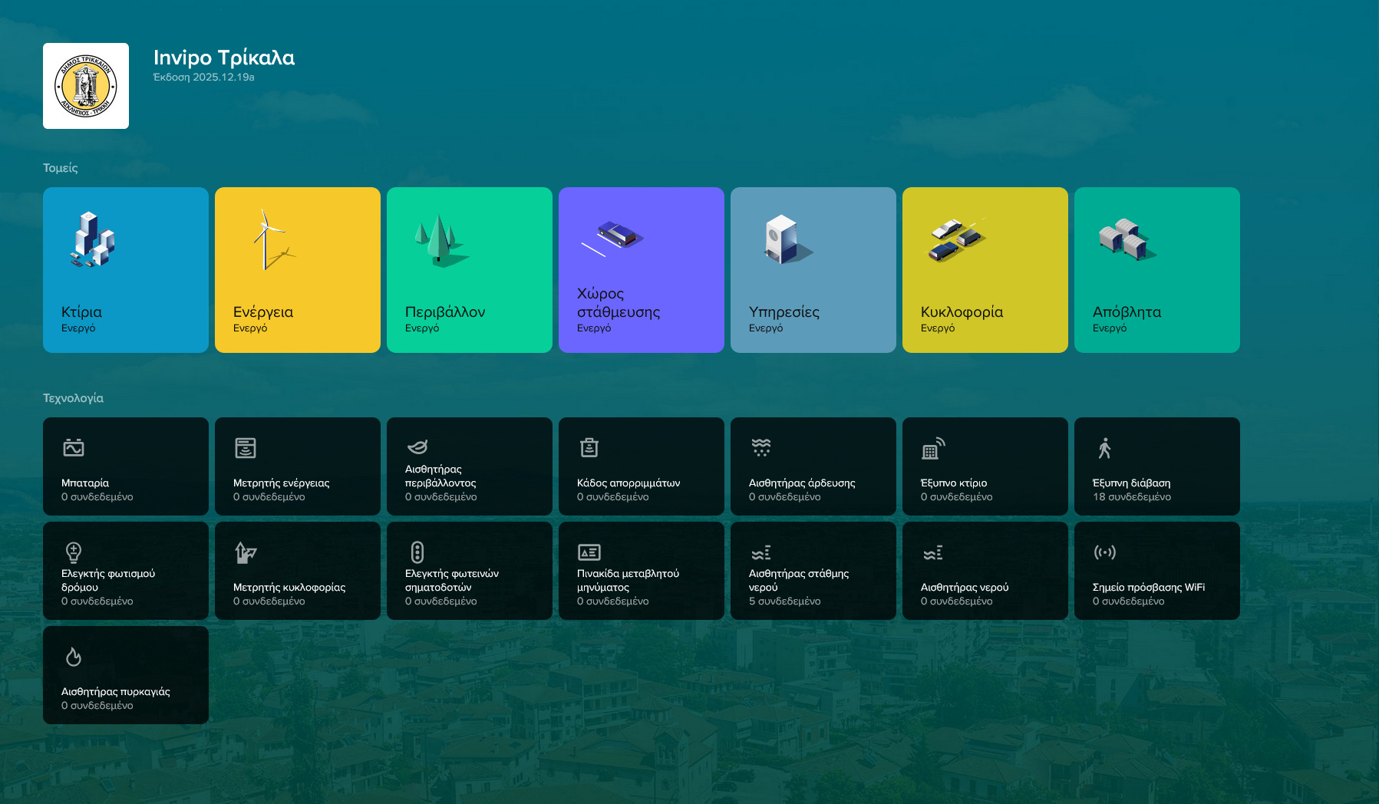Open Αισθητήρας άρδευσης irrigation sensor card
This screenshot has width=1379, height=804.
(813, 466)
